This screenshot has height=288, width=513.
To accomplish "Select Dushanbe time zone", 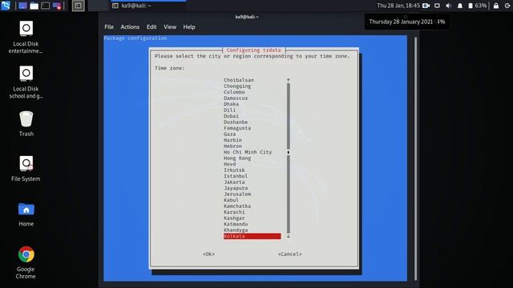I will pos(236,122).
